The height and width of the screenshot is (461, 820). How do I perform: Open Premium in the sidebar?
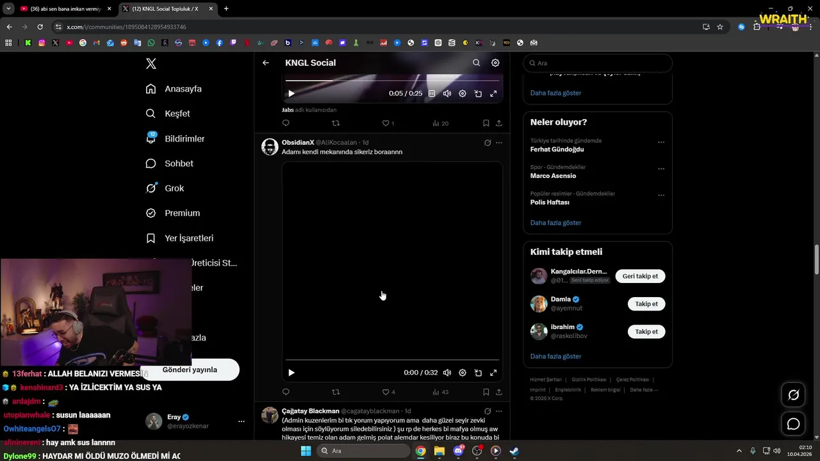coord(173,213)
